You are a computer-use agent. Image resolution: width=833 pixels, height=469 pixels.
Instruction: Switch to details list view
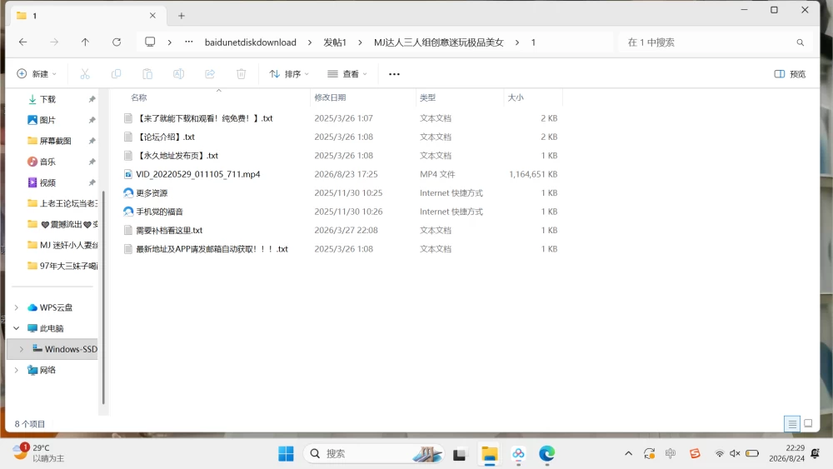792,423
